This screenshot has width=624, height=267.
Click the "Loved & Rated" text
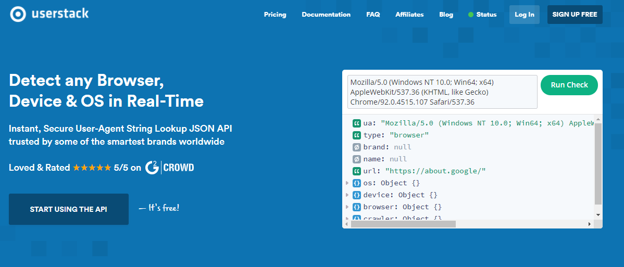(x=40, y=168)
